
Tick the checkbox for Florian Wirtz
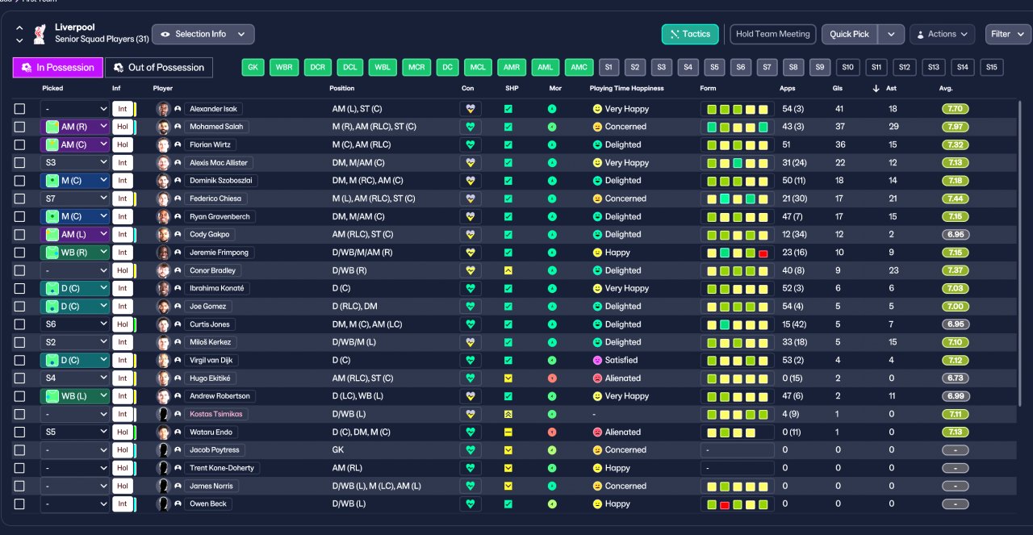20,145
